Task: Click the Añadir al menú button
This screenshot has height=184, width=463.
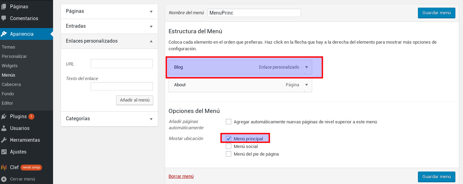Action: click(x=135, y=100)
